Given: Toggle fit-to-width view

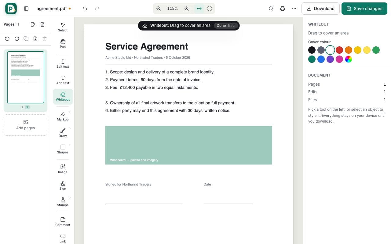Looking at the screenshot, I should tap(199, 9).
